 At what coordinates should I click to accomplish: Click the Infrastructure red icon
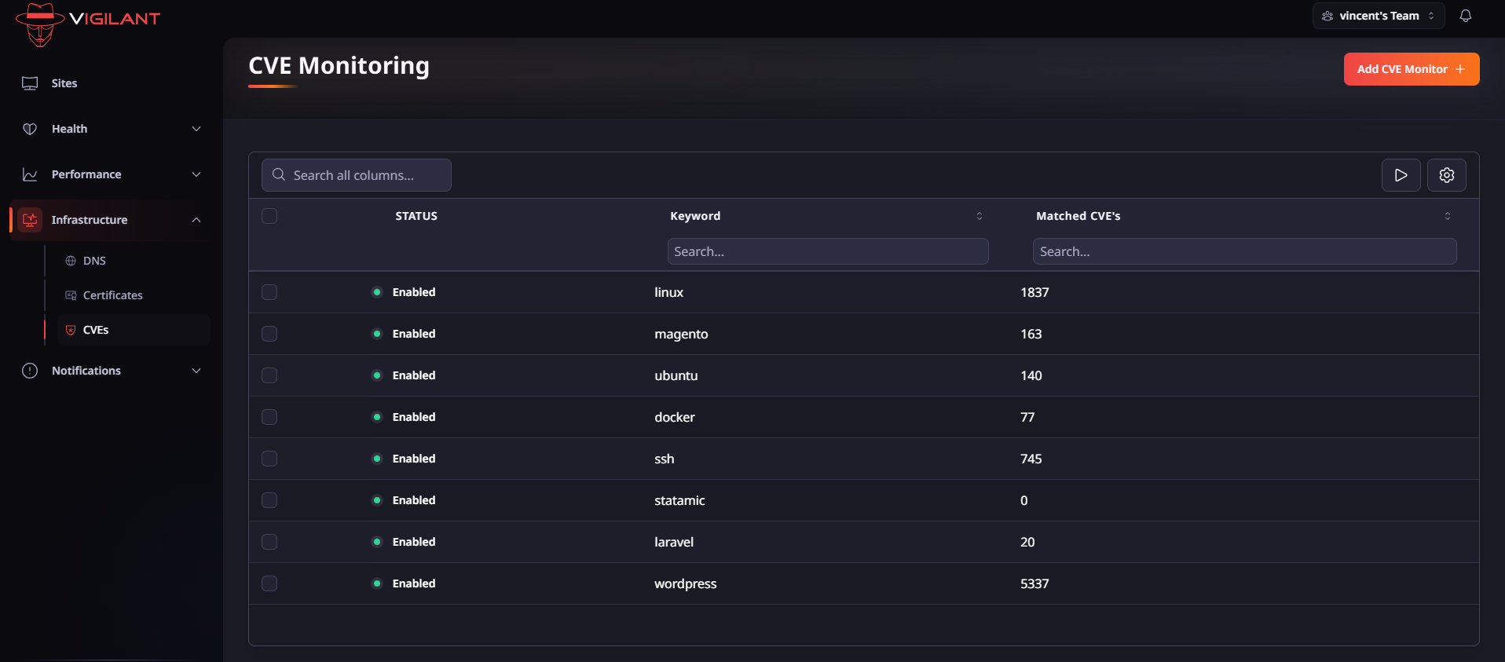coord(30,220)
